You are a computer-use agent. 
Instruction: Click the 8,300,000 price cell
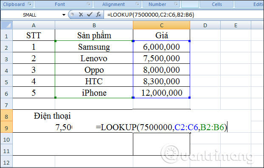(161, 81)
